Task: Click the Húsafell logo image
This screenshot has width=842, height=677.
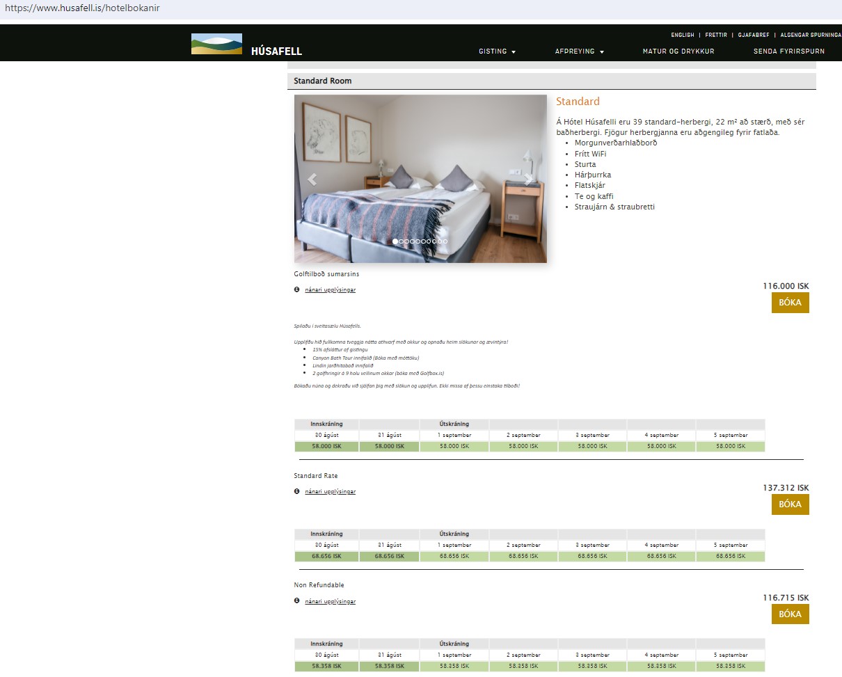Action: (x=216, y=44)
